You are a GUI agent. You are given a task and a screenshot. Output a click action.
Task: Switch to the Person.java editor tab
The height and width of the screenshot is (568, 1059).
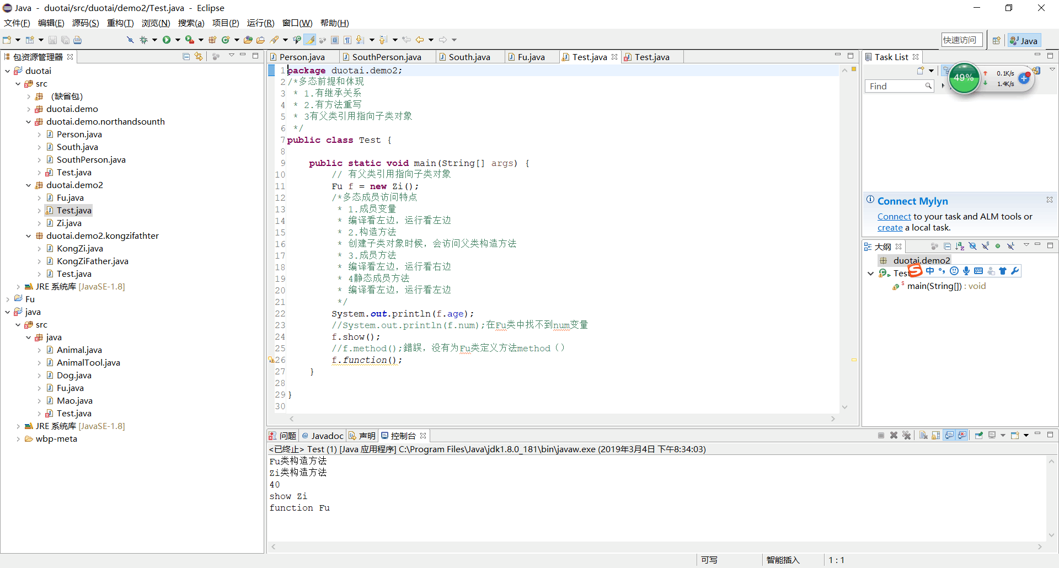click(302, 57)
